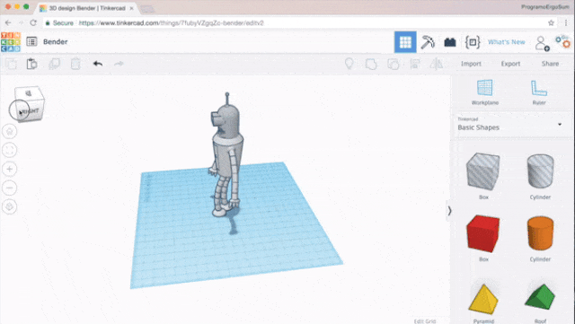Click the Home view button

point(10,131)
